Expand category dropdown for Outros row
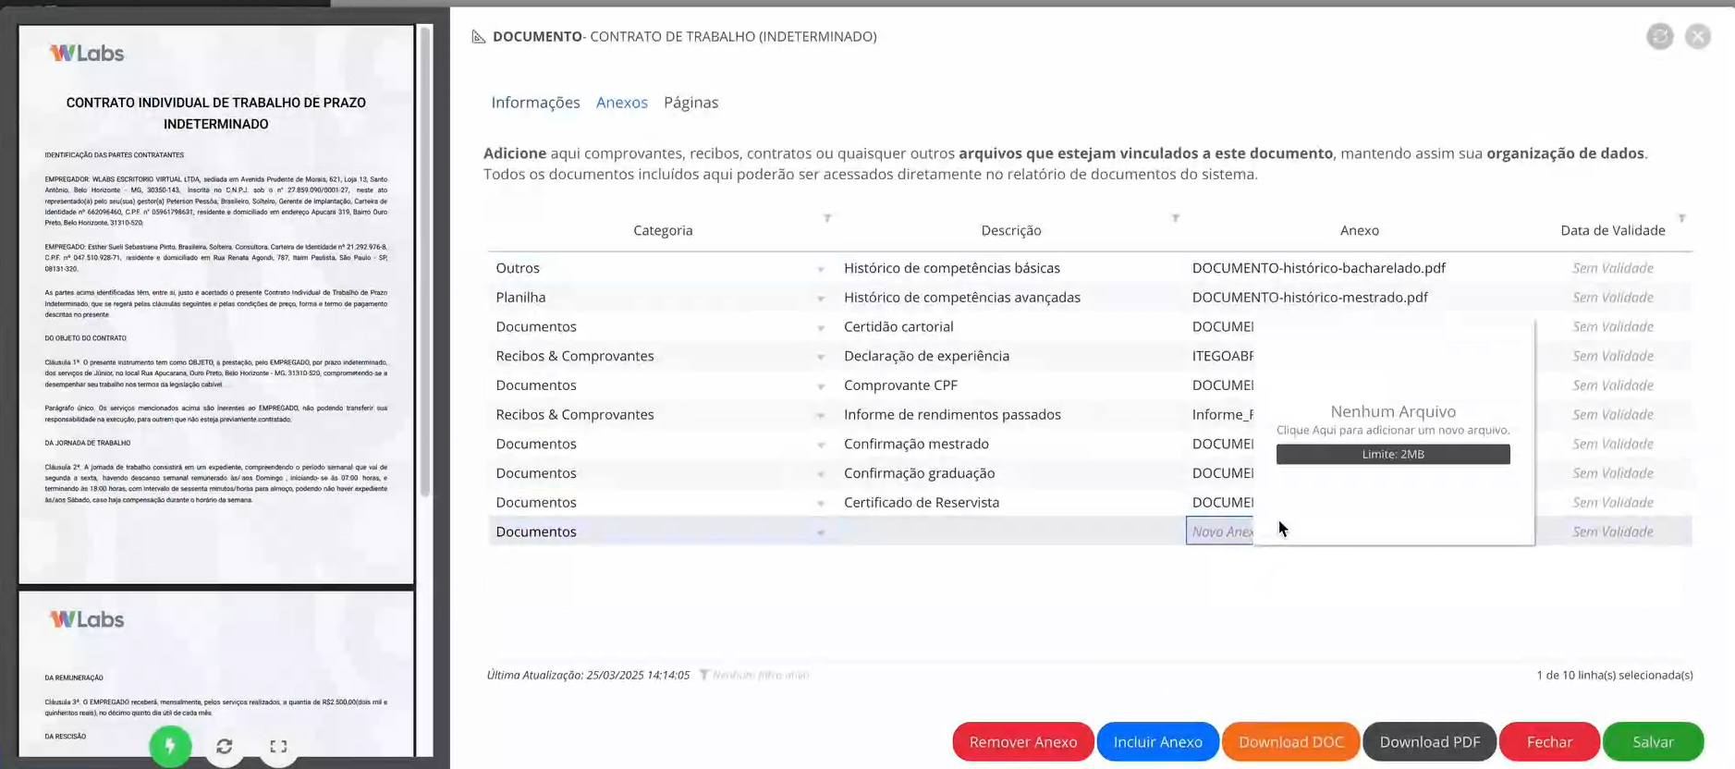The height and width of the screenshot is (769, 1735). tap(821, 269)
